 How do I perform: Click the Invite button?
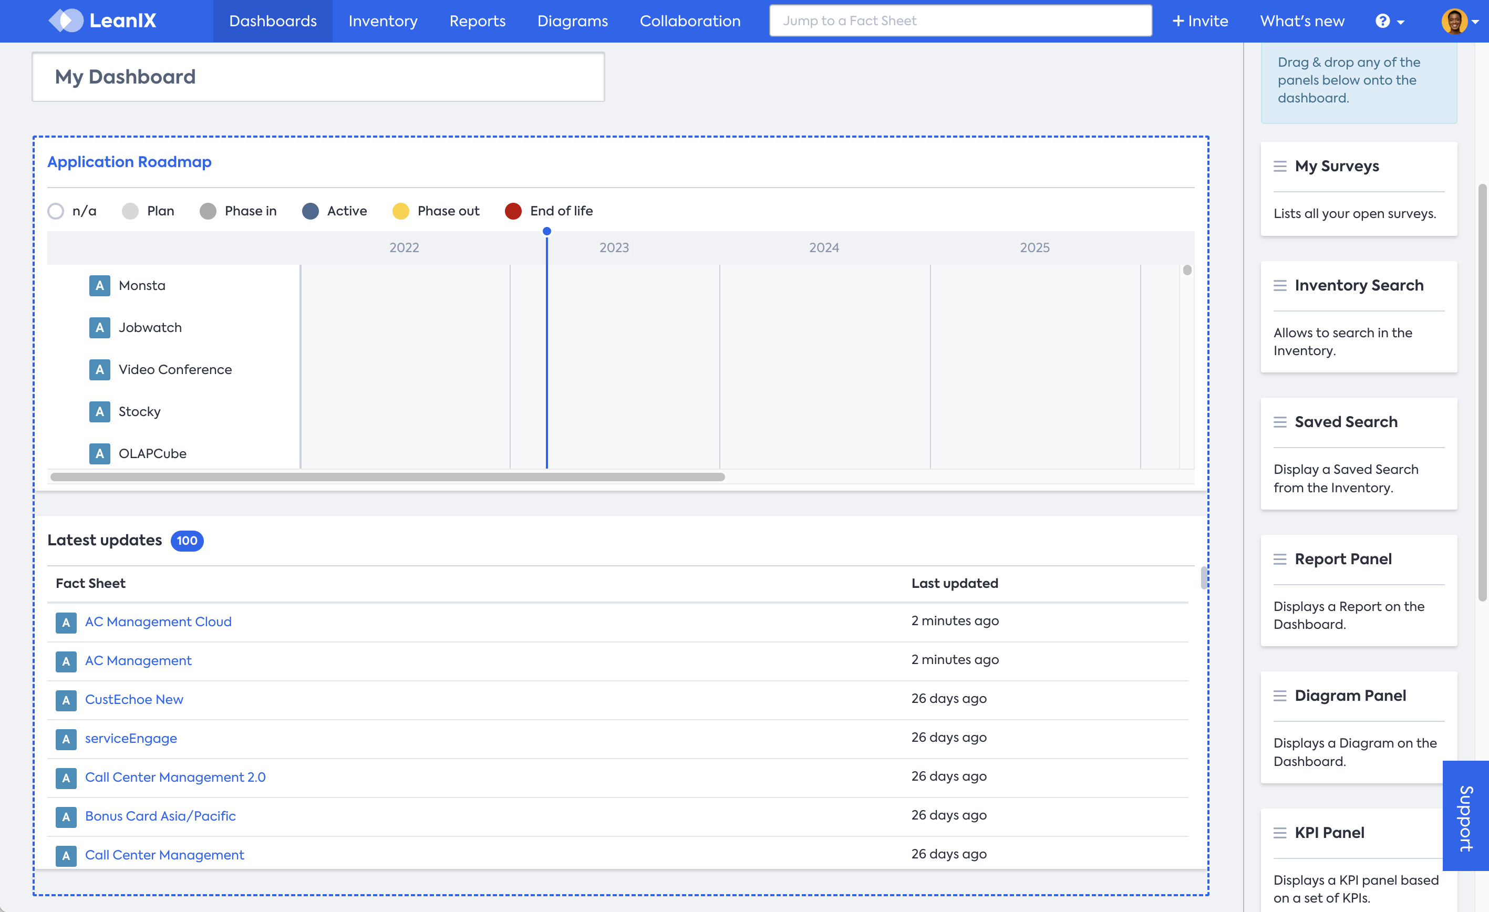[1200, 21]
